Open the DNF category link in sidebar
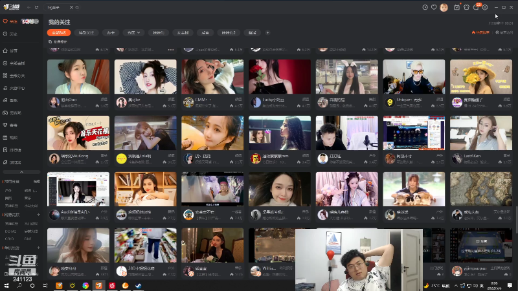The width and height of the screenshot is (518, 291). click(28, 239)
